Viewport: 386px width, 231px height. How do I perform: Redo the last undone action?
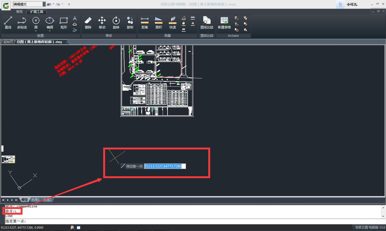point(58,4)
